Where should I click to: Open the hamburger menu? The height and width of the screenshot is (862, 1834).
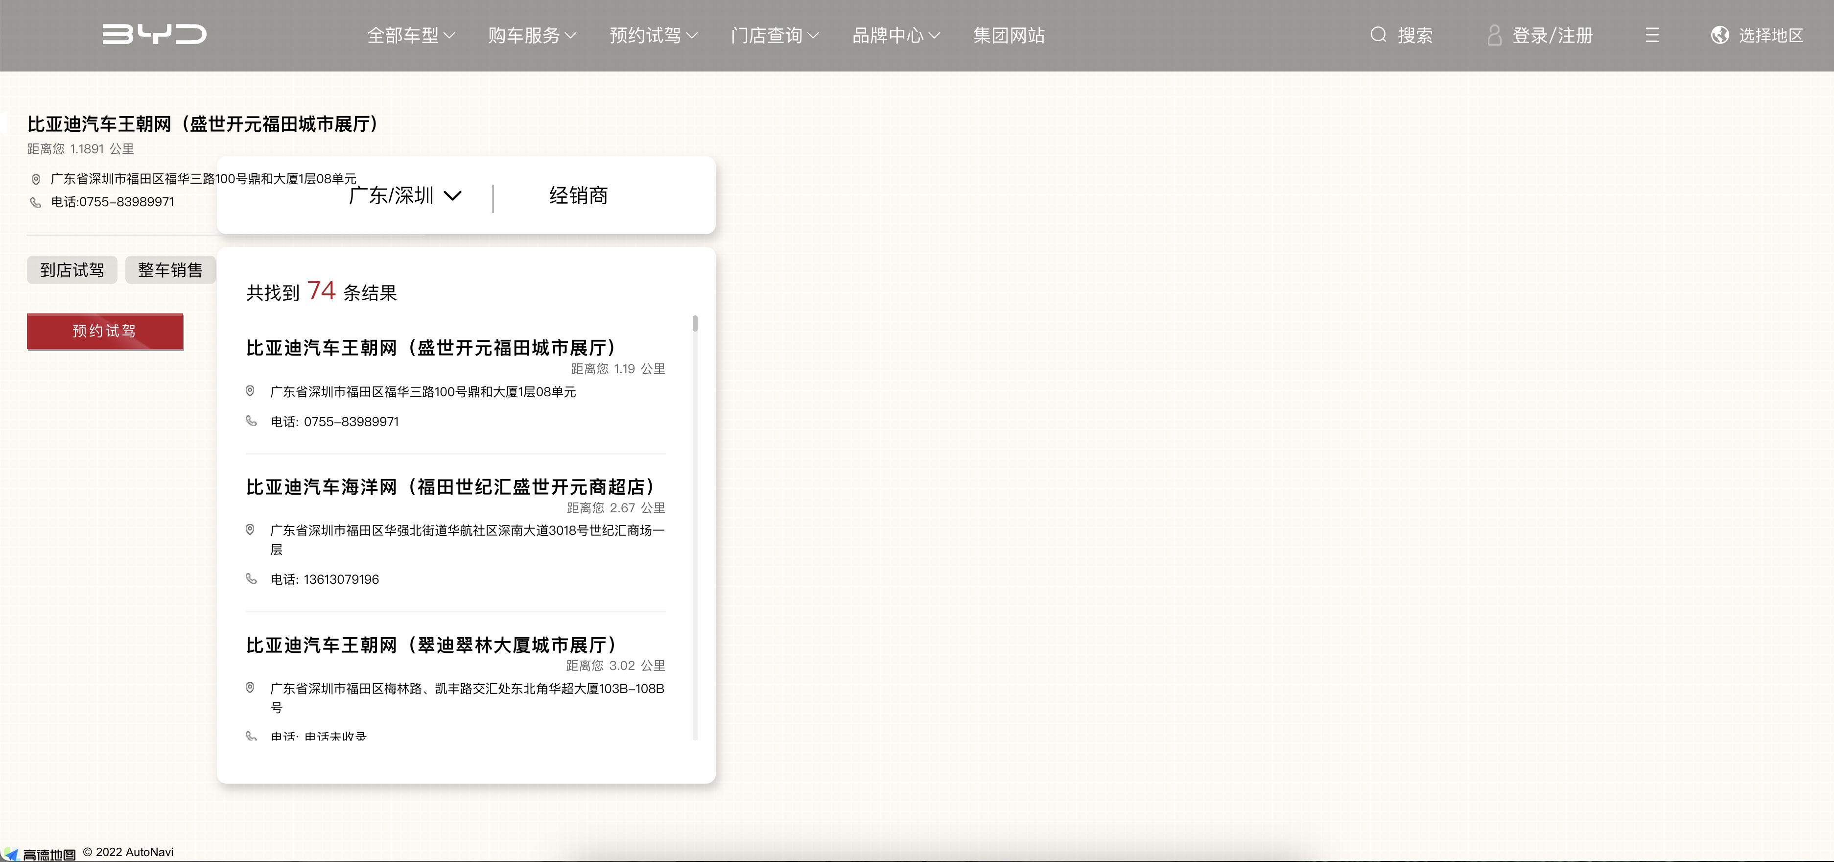(1652, 34)
